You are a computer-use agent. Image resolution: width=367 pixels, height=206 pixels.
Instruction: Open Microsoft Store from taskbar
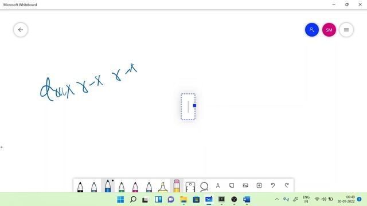coord(196,200)
